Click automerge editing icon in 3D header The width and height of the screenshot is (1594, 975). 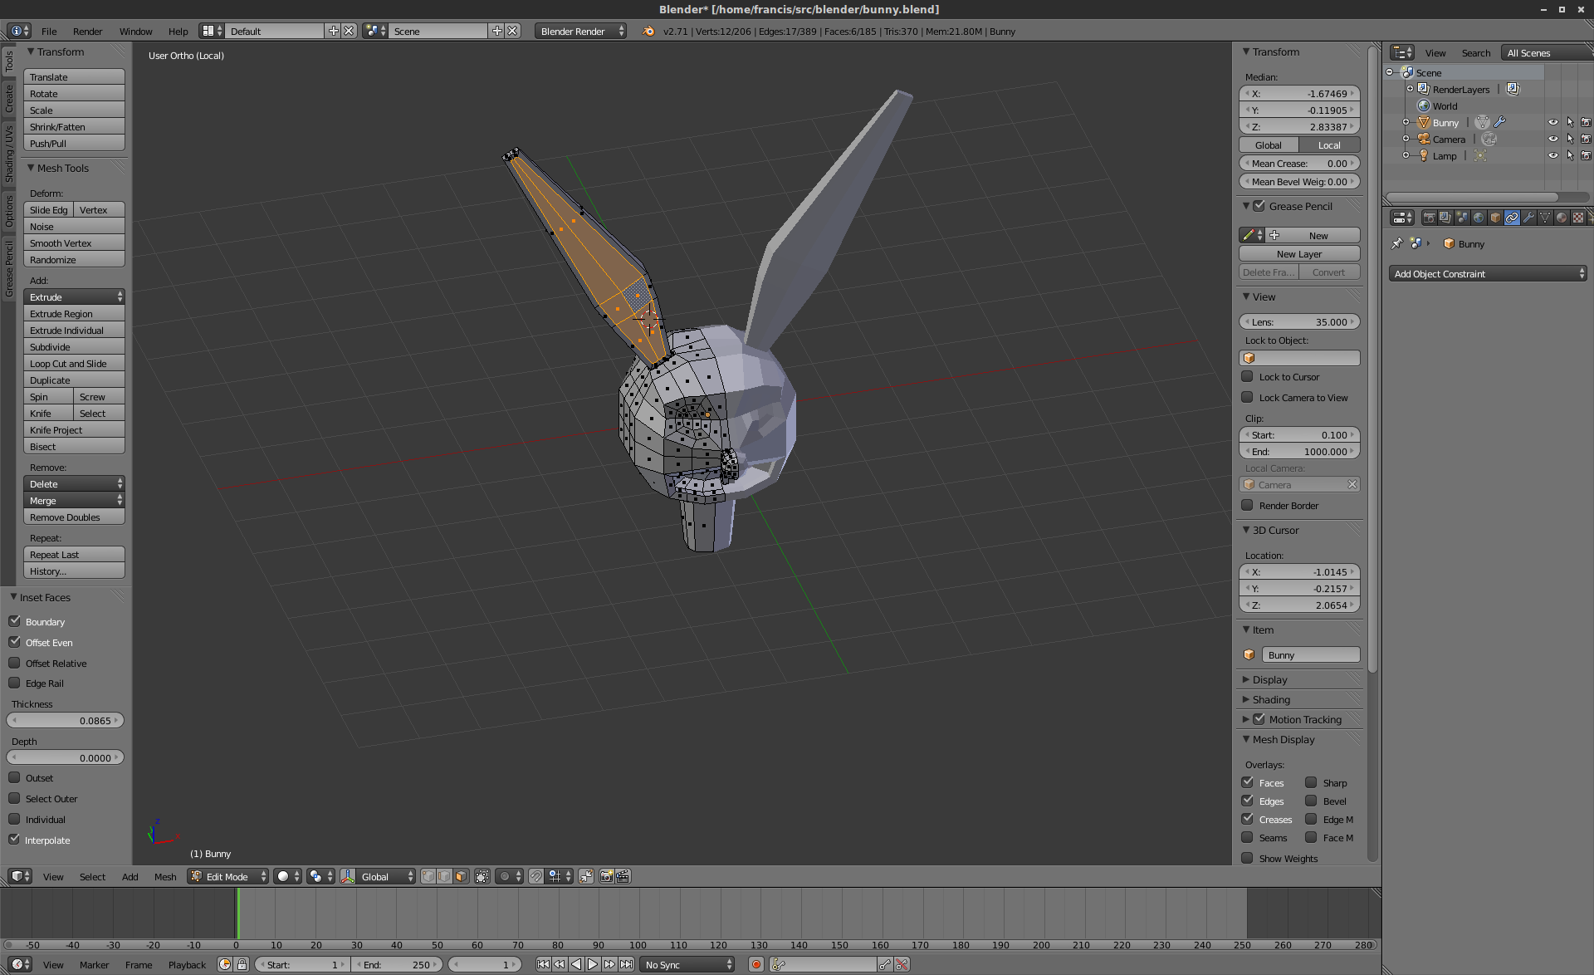[x=586, y=876]
